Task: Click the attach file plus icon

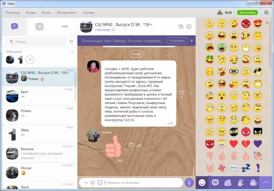Action: [x=86, y=183]
